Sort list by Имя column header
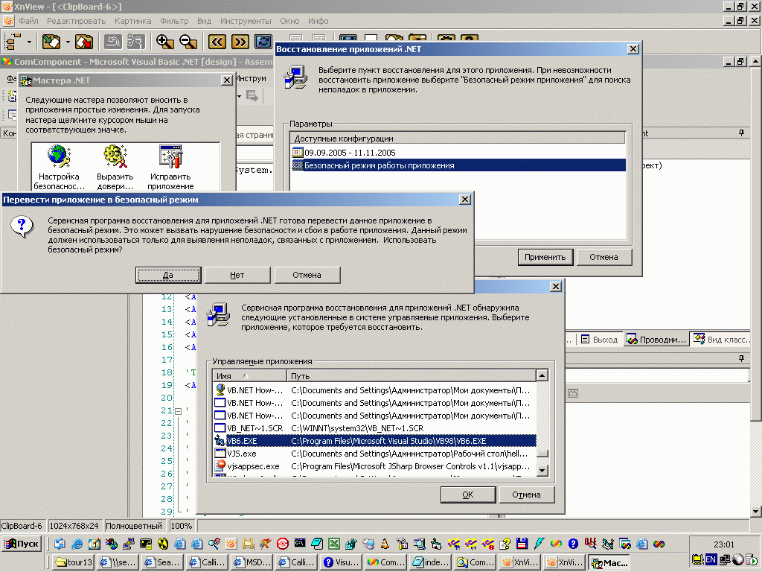 click(250, 376)
